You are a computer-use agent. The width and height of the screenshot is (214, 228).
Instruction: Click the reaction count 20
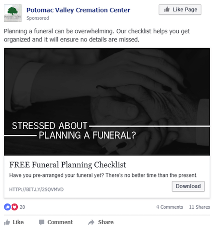point(22,207)
